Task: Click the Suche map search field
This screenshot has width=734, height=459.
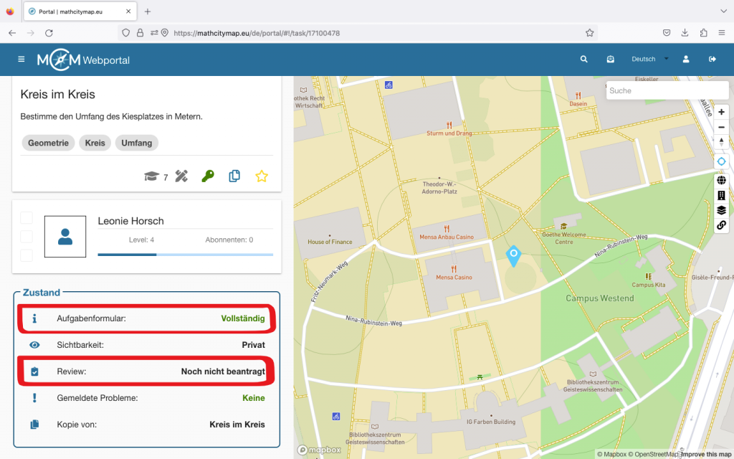Action: pyautogui.click(x=657, y=90)
